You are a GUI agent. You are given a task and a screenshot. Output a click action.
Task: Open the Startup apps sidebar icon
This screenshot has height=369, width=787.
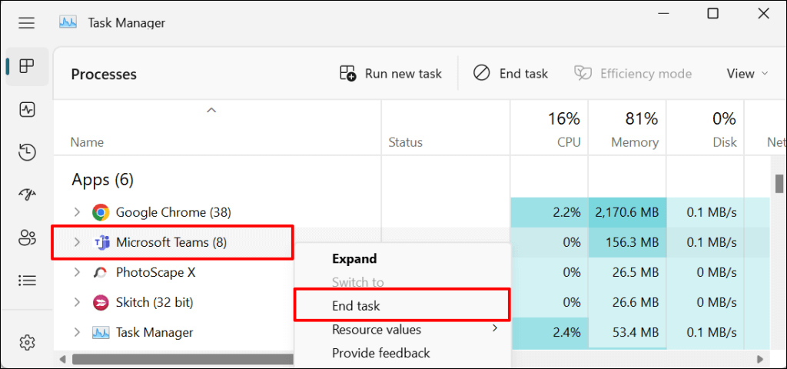27,194
